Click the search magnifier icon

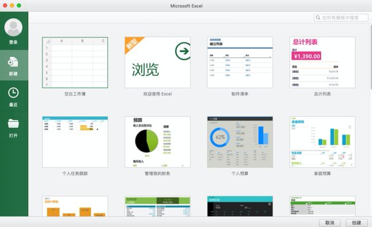tap(318, 18)
